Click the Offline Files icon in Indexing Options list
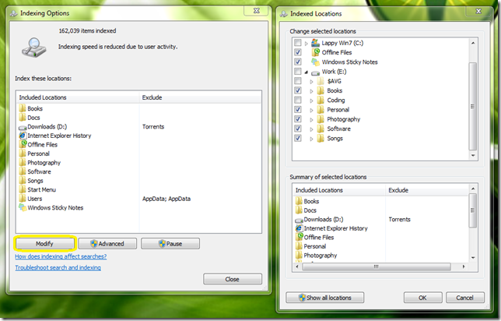501x321 pixels. [23, 144]
